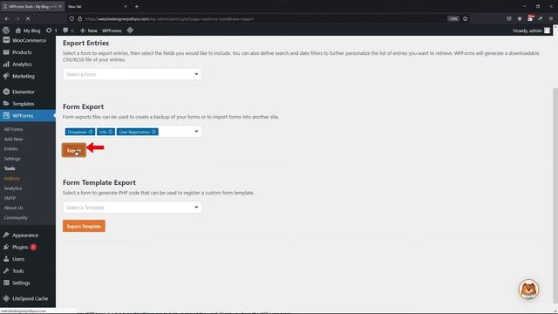Click the Analytics bar chart icon in the sidebar
The height and width of the screenshot is (314, 558).
tap(6, 64)
